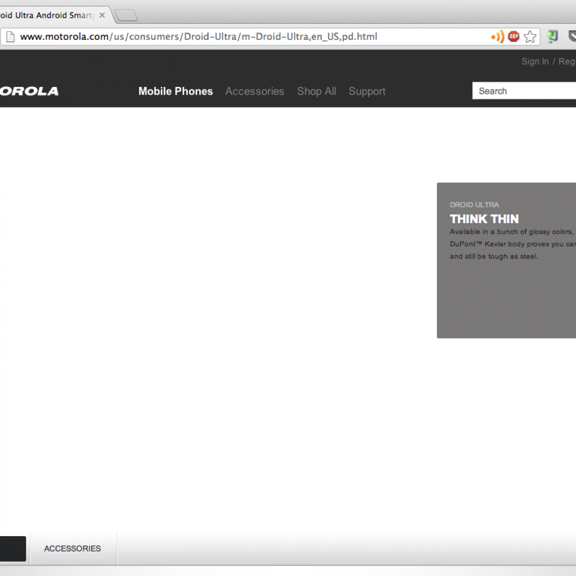
Task: Click the 'and still be tough as steel.' text
Action: pyautogui.click(x=494, y=256)
